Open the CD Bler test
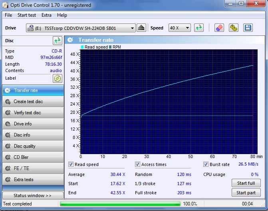 (x=33, y=157)
